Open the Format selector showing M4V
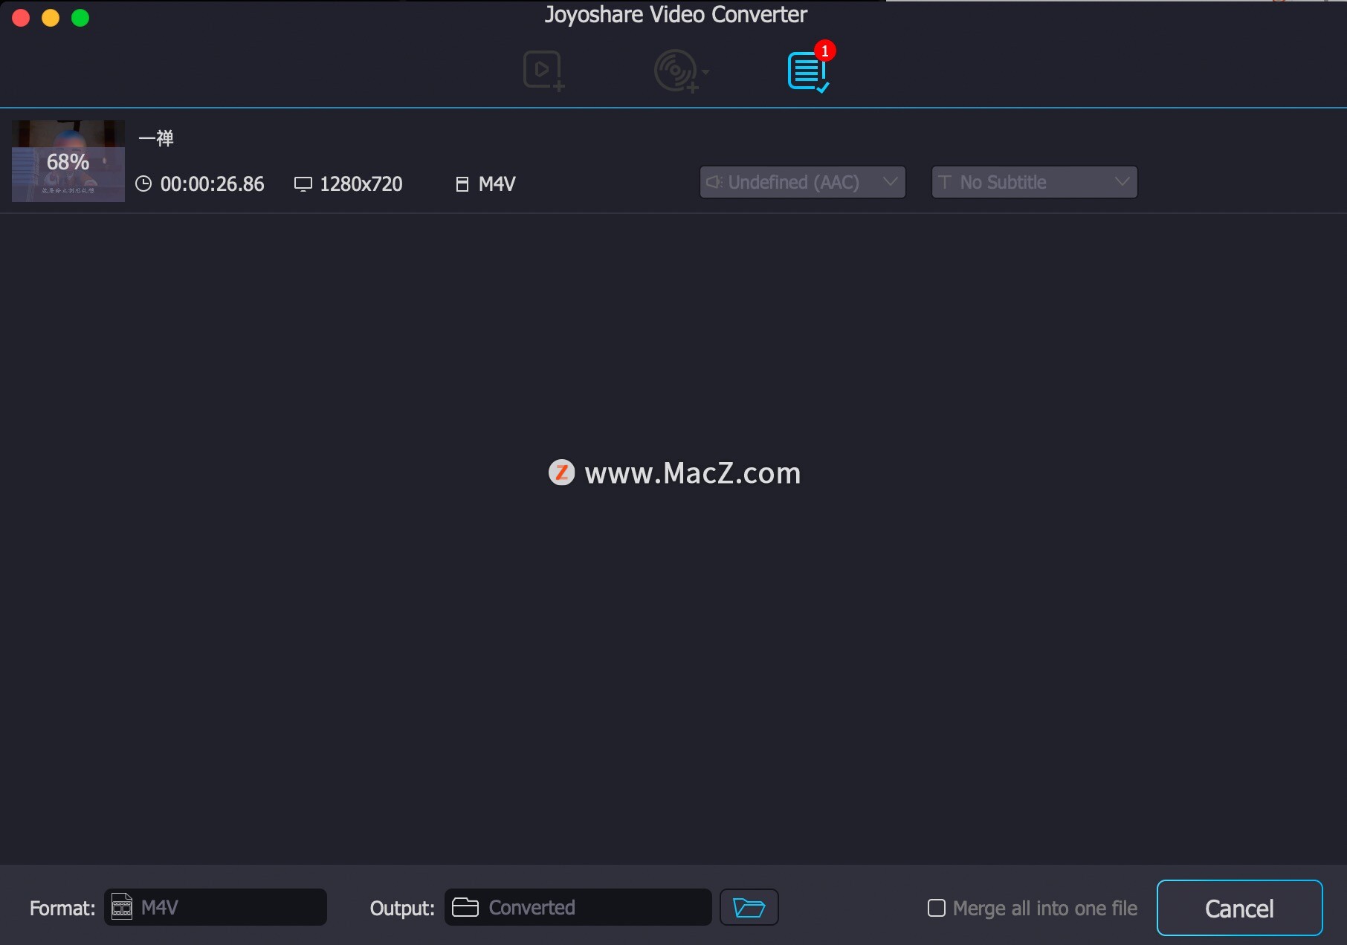Viewport: 1347px width, 945px height. [x=216, y=907]
